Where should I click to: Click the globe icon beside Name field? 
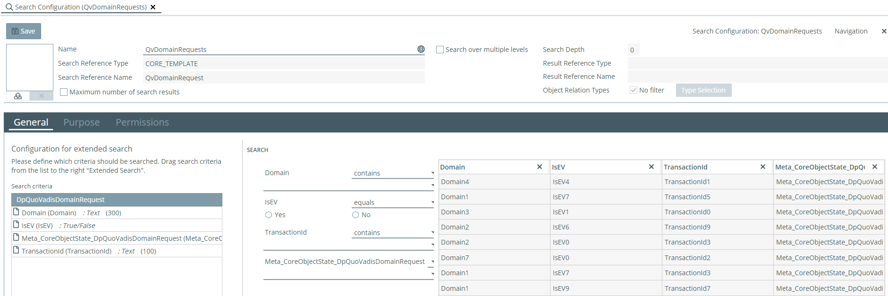[x=421, y=49]
